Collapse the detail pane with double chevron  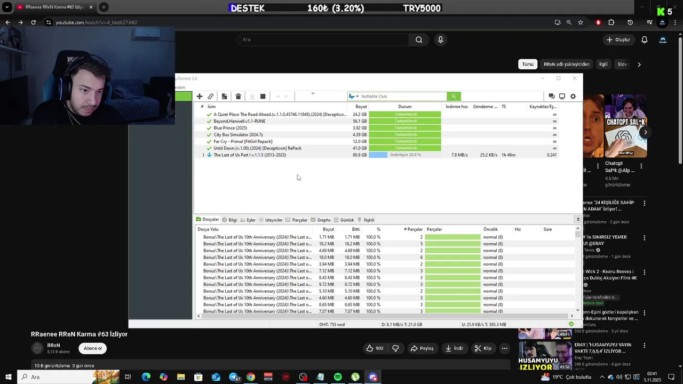tap(578, 219)
